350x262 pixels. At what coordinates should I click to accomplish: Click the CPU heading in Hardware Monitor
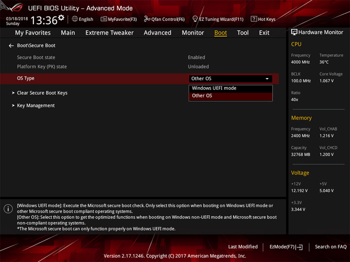[x=296, y=44]
